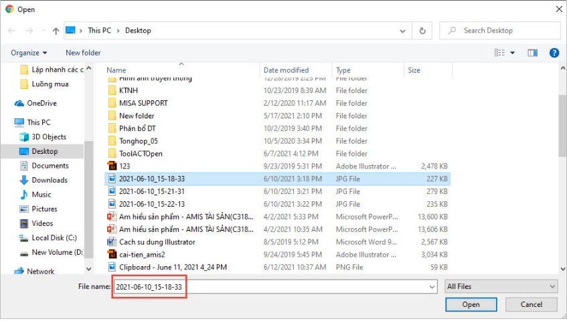Toggle the preview pane icon

532,53
